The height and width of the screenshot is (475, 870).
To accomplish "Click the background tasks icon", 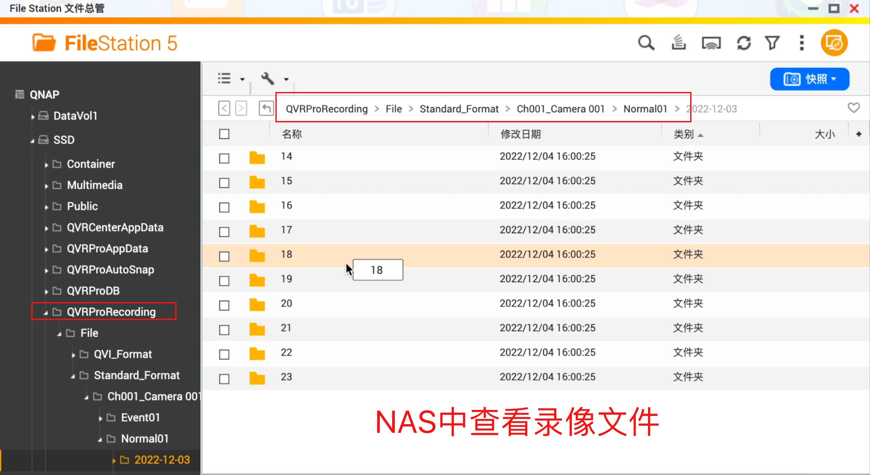I will click(x=678, y=43).
